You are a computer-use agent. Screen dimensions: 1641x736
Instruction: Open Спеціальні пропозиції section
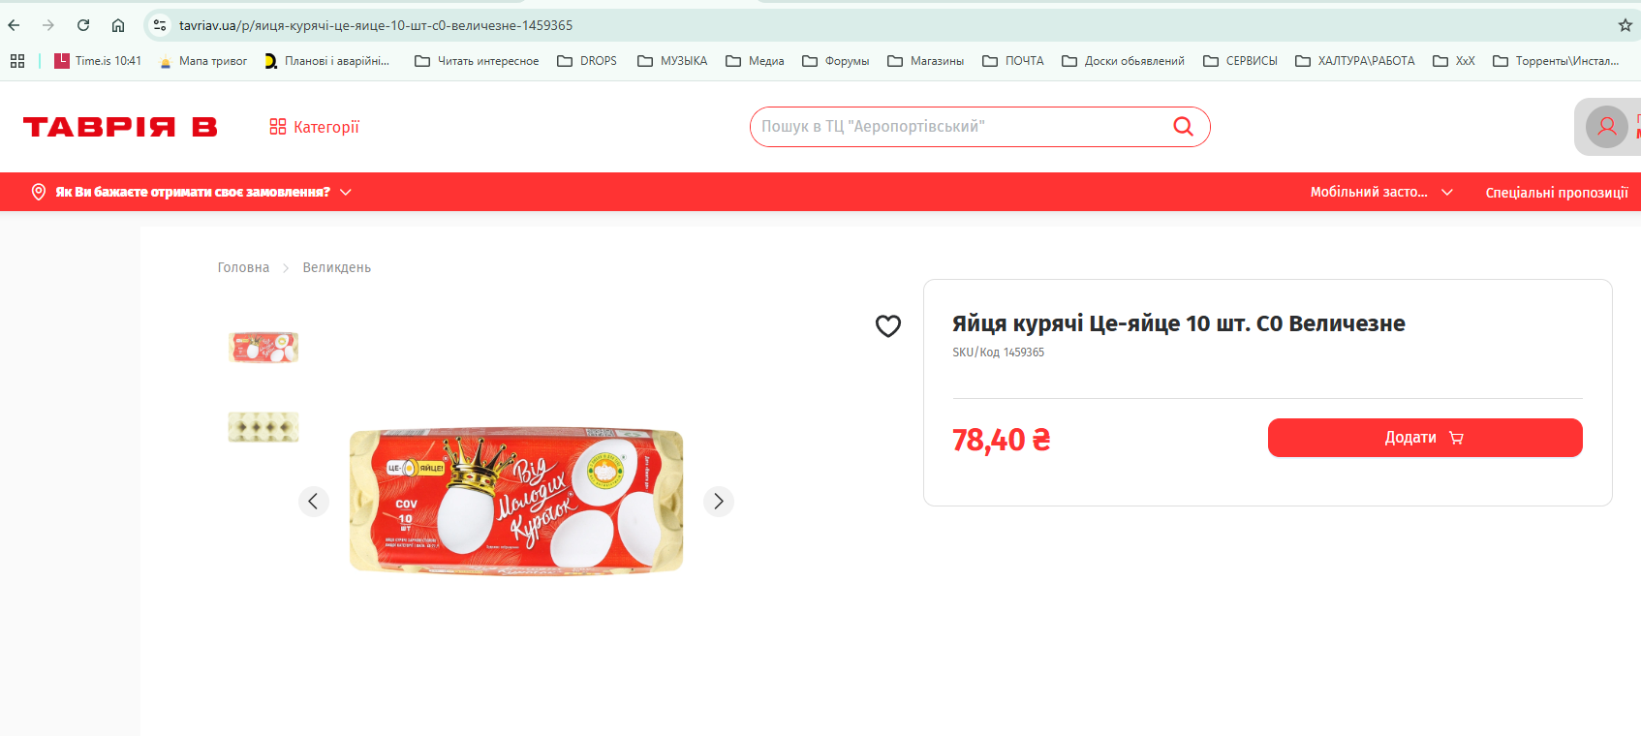tap(1557, 193)
